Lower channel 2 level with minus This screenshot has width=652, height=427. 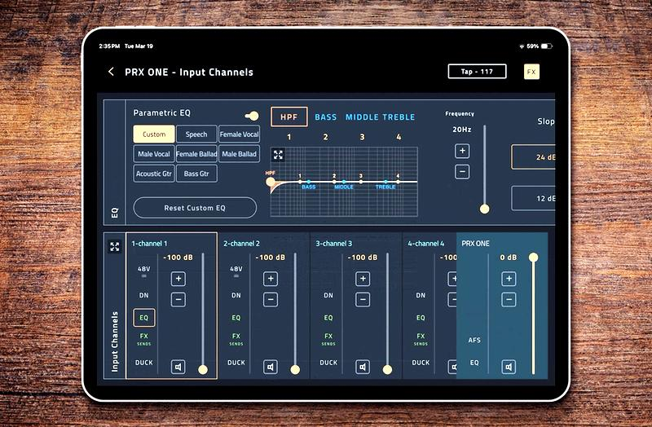[x=271, y=299]
